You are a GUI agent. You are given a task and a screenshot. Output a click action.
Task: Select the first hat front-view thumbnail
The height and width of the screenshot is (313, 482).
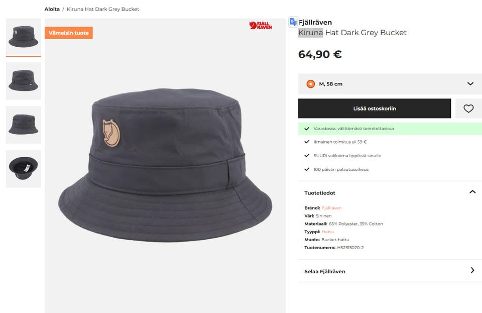[x=24, y=37]
